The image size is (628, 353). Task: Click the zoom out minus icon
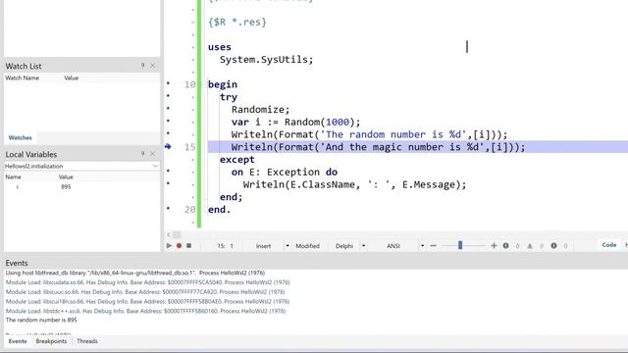coord(433,246)
